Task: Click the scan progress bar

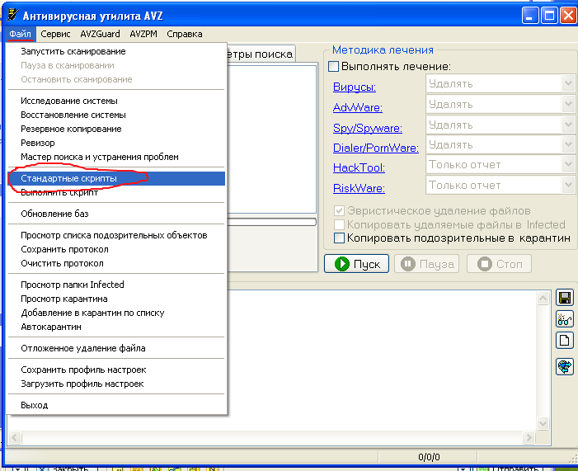Action: pyautogui.click(x=272, y=222)
